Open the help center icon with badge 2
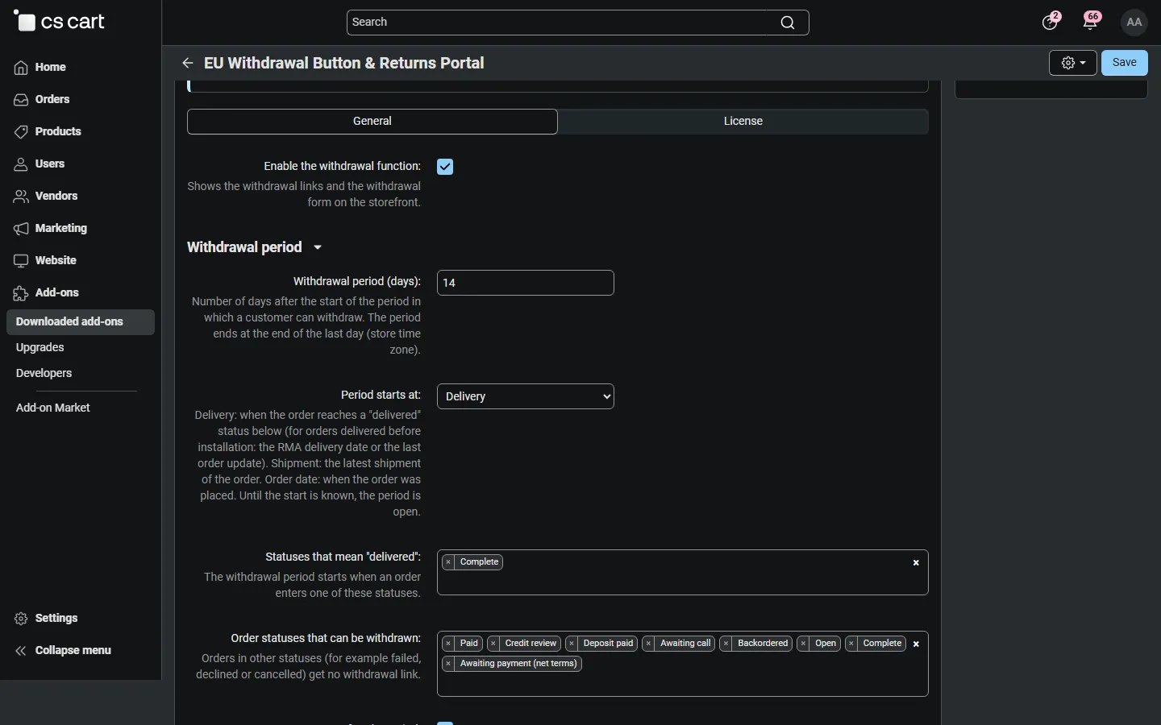The height and width of the screenshot is (725, 1161). click(x=1051, y=22)
